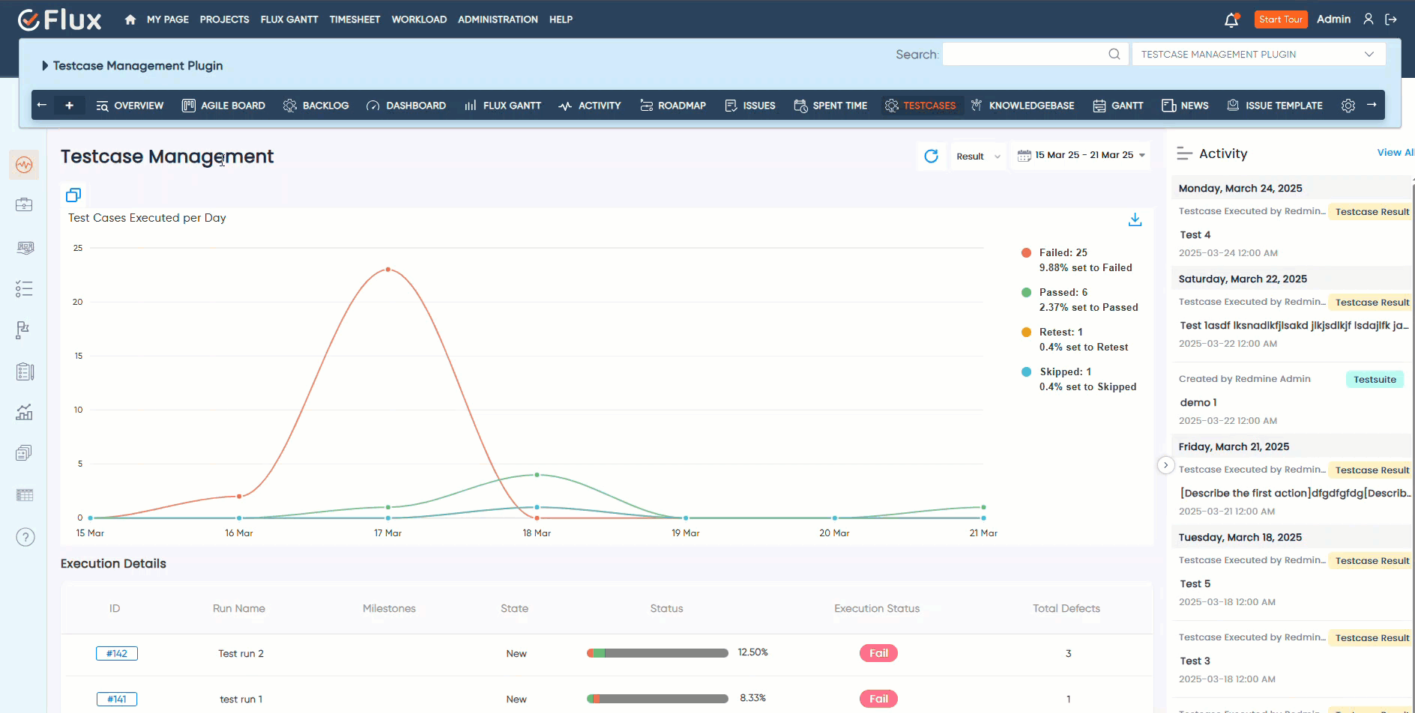This screenshot has height=713, width=1415.
Task: Click the Start Tour button
Action: coord(1281,19)
